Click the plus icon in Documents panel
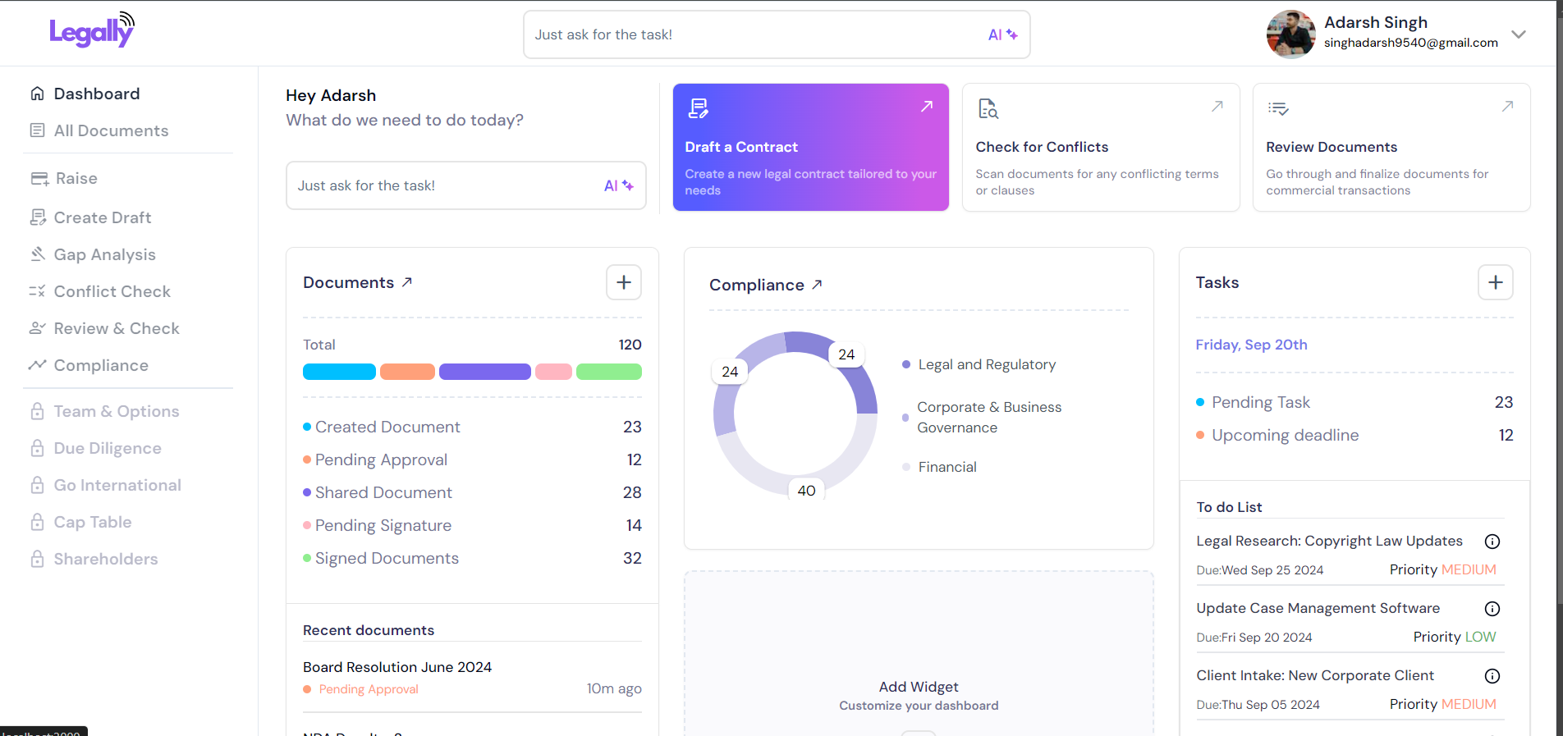Viewport: 1563px width, 736px height. click(623, 282)
